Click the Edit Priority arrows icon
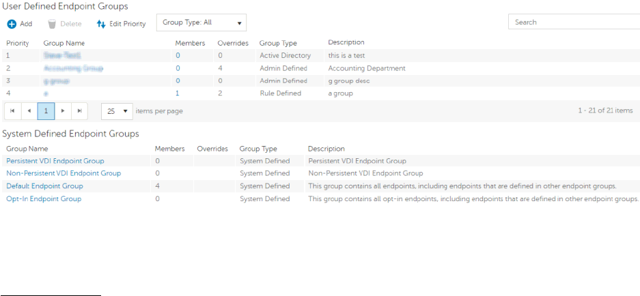Screen dimensions: 640x296 (101, 24)
